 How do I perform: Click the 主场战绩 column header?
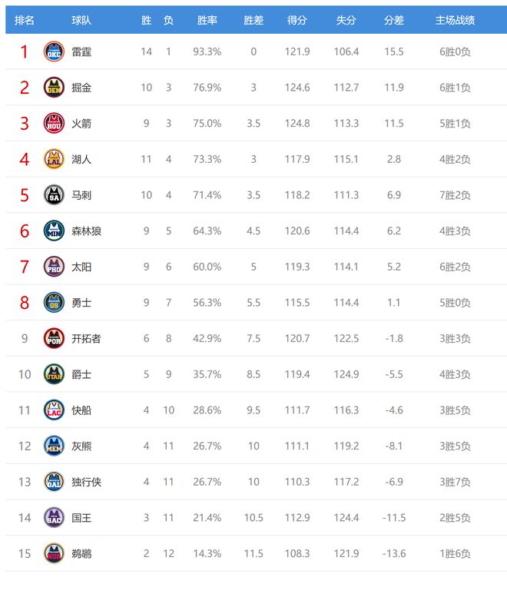[x=455, y=20]
